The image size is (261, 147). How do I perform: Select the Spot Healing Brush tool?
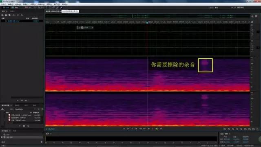[61, 7]
